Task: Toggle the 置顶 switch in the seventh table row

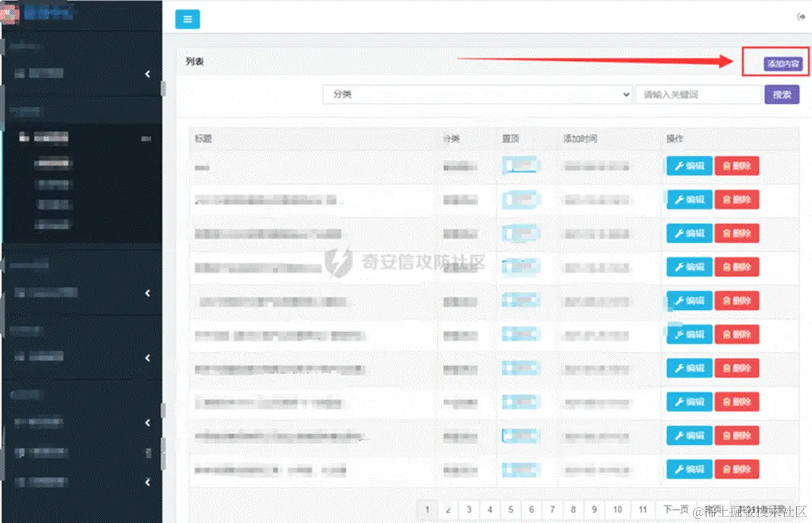Action: click(521, 368)
